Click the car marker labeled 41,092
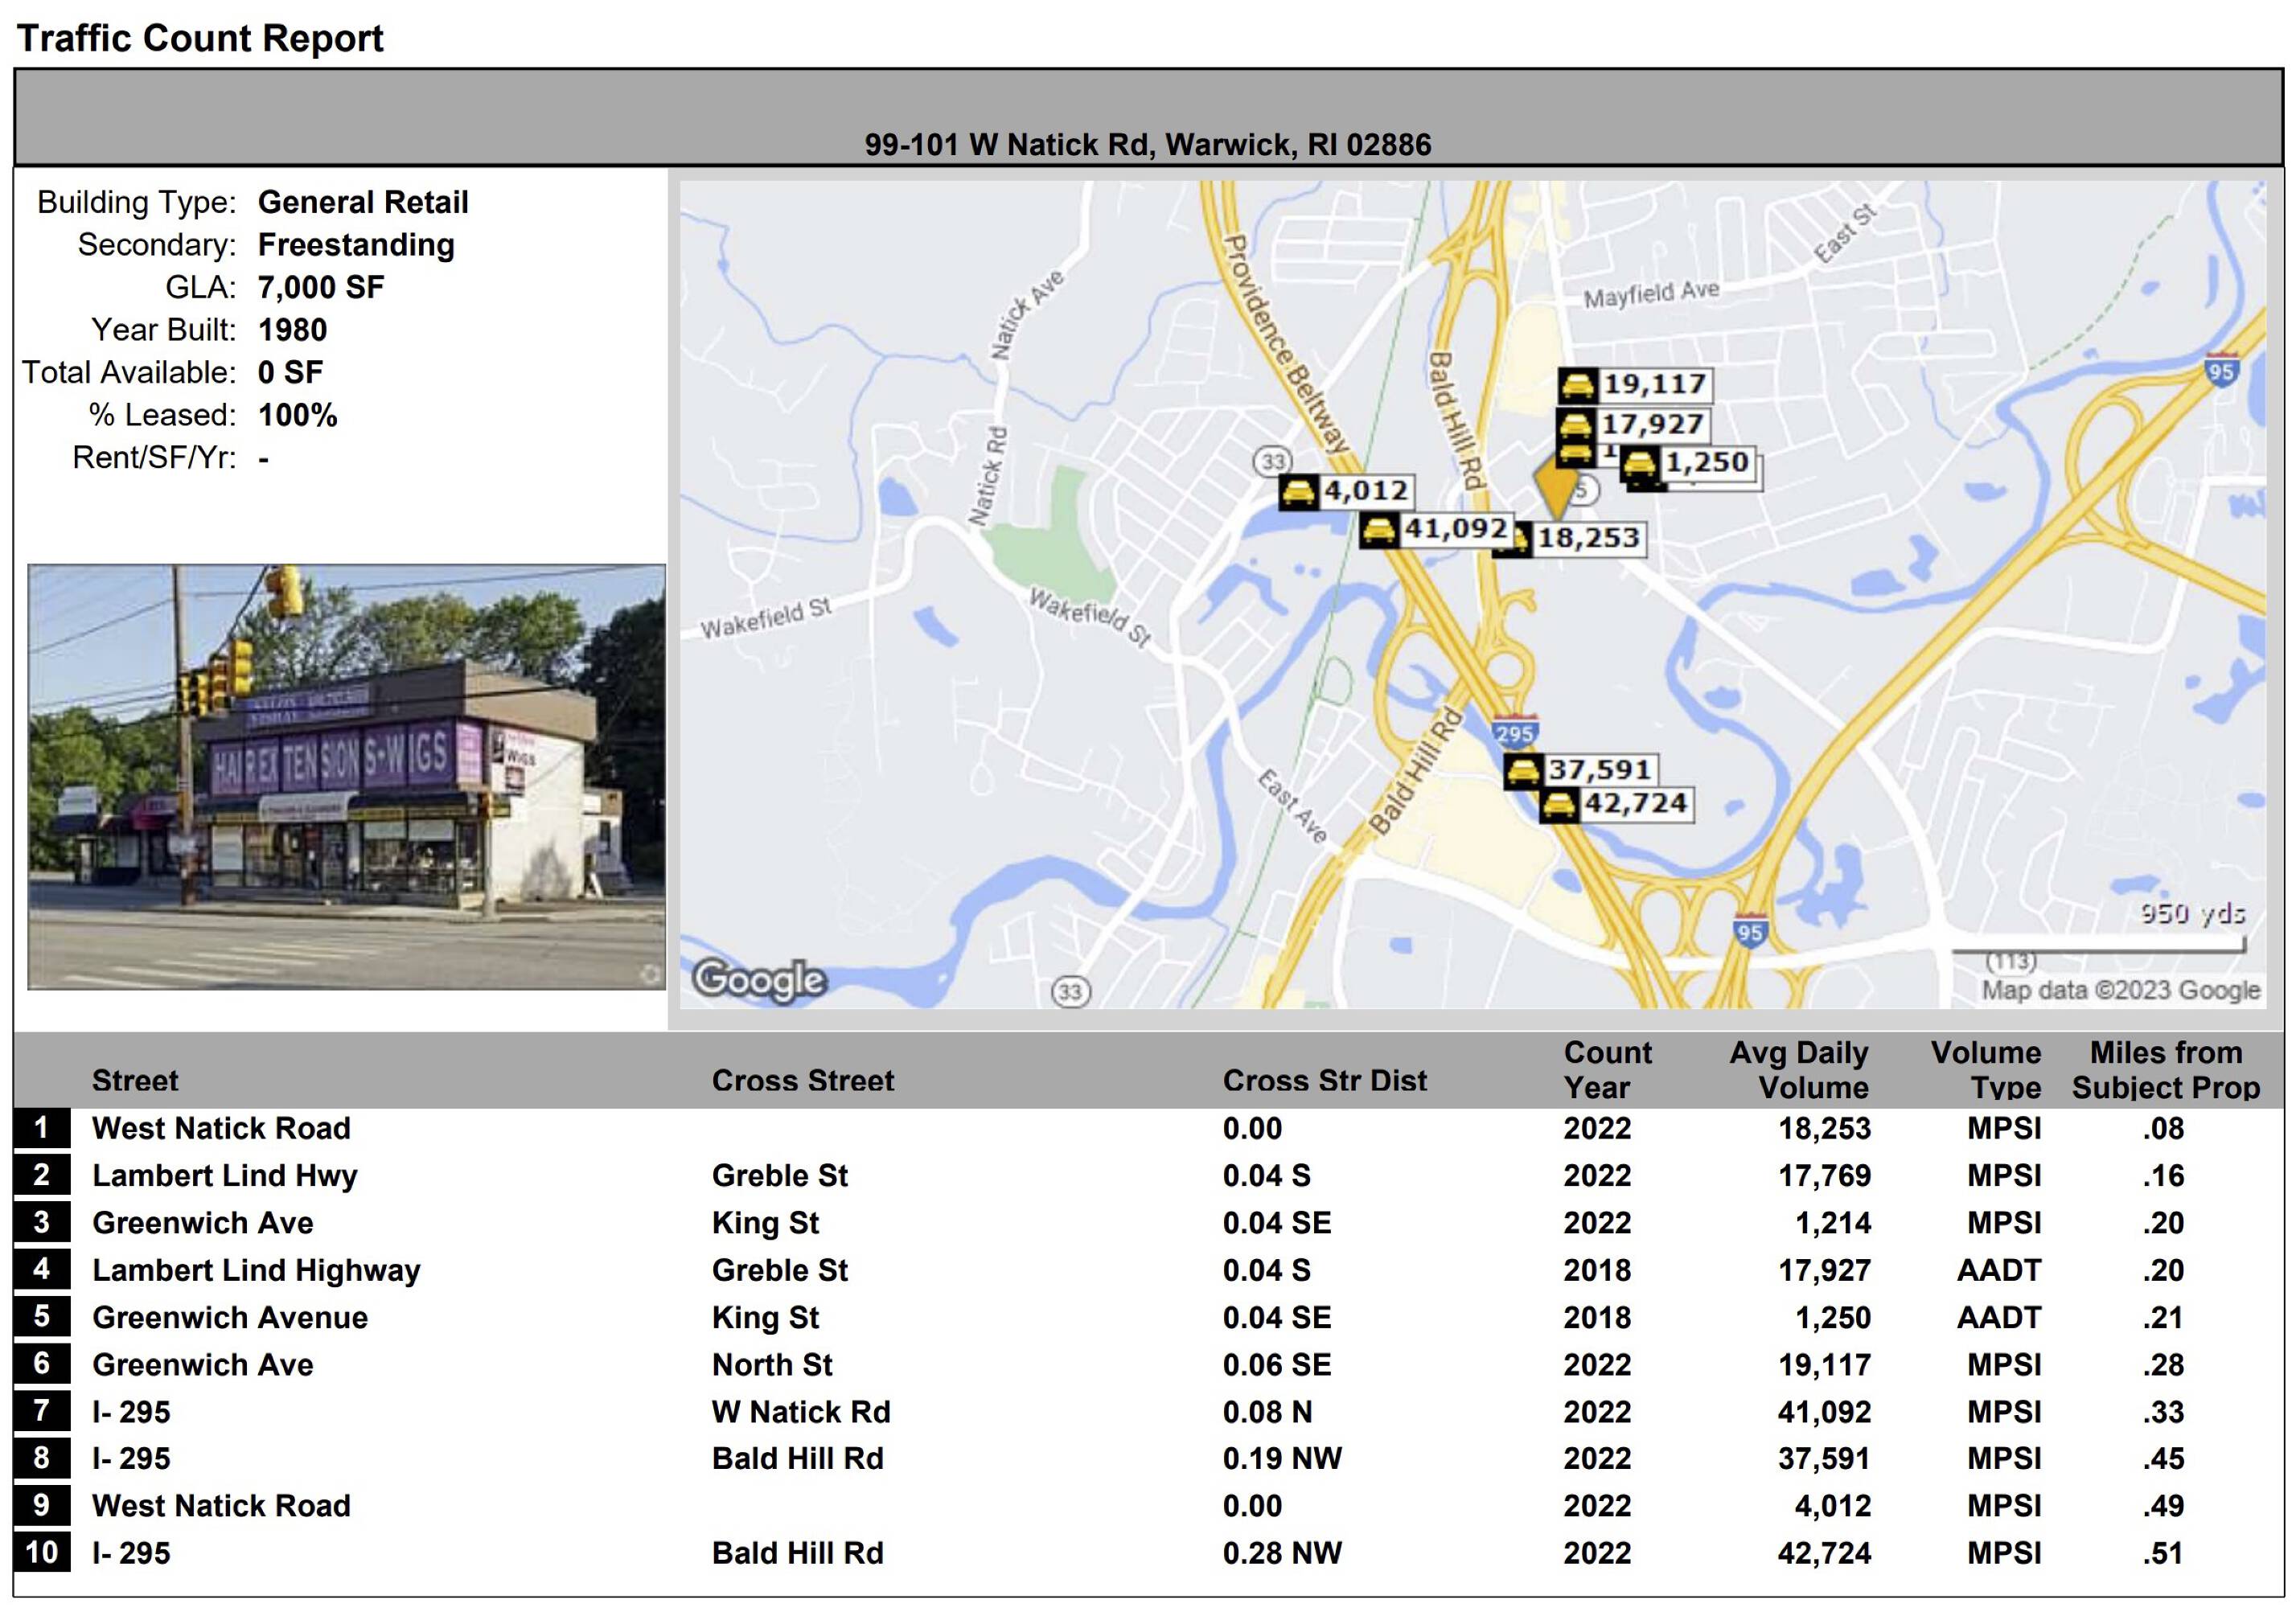 (1379, 530)
